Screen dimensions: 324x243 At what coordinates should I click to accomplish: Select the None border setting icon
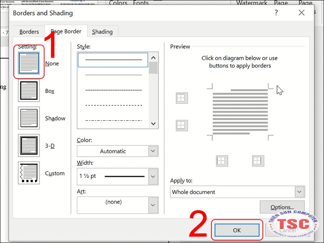click(29, 63)
